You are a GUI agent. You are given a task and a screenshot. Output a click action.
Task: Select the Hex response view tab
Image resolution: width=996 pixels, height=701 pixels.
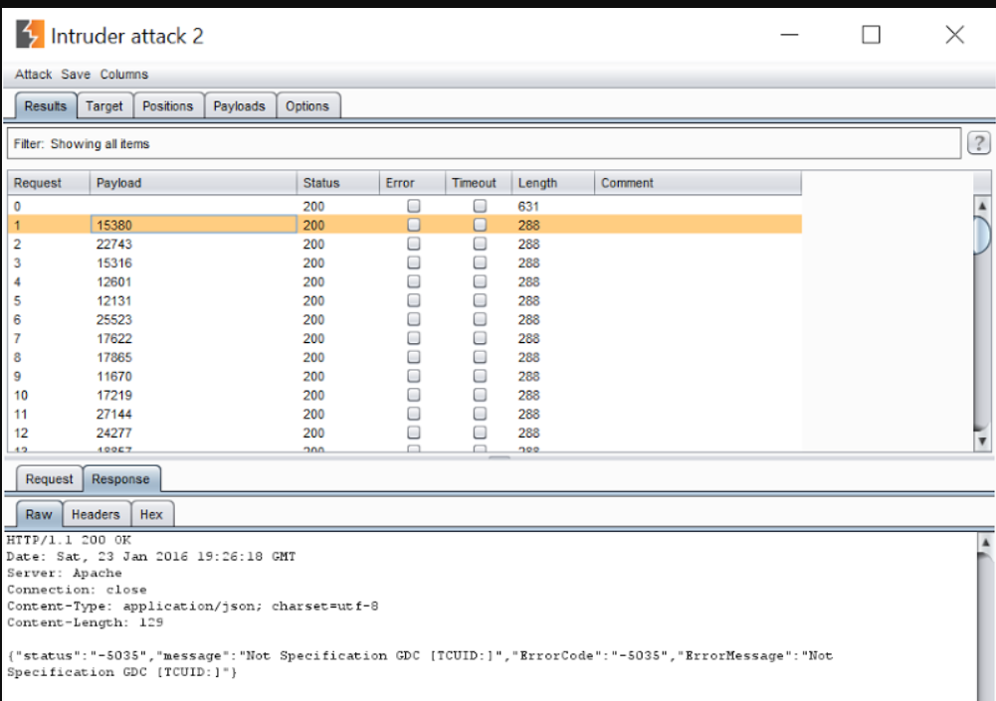[x=152, y=514]
